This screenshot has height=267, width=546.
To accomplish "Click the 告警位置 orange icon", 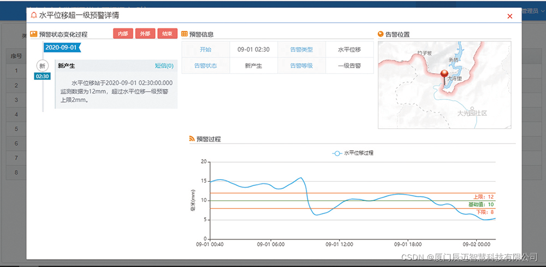I will point(381,34).
